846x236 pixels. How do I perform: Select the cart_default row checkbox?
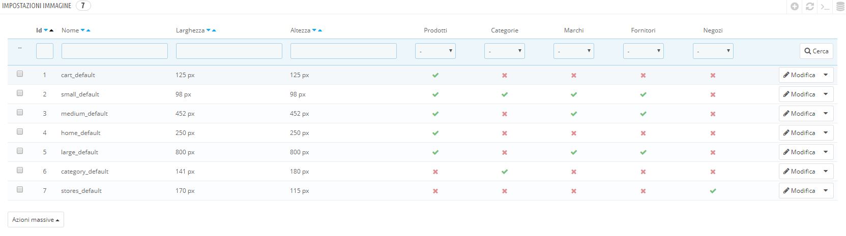pos(20,74)
